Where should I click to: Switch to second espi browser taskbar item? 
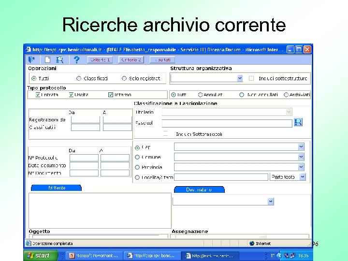210,256
